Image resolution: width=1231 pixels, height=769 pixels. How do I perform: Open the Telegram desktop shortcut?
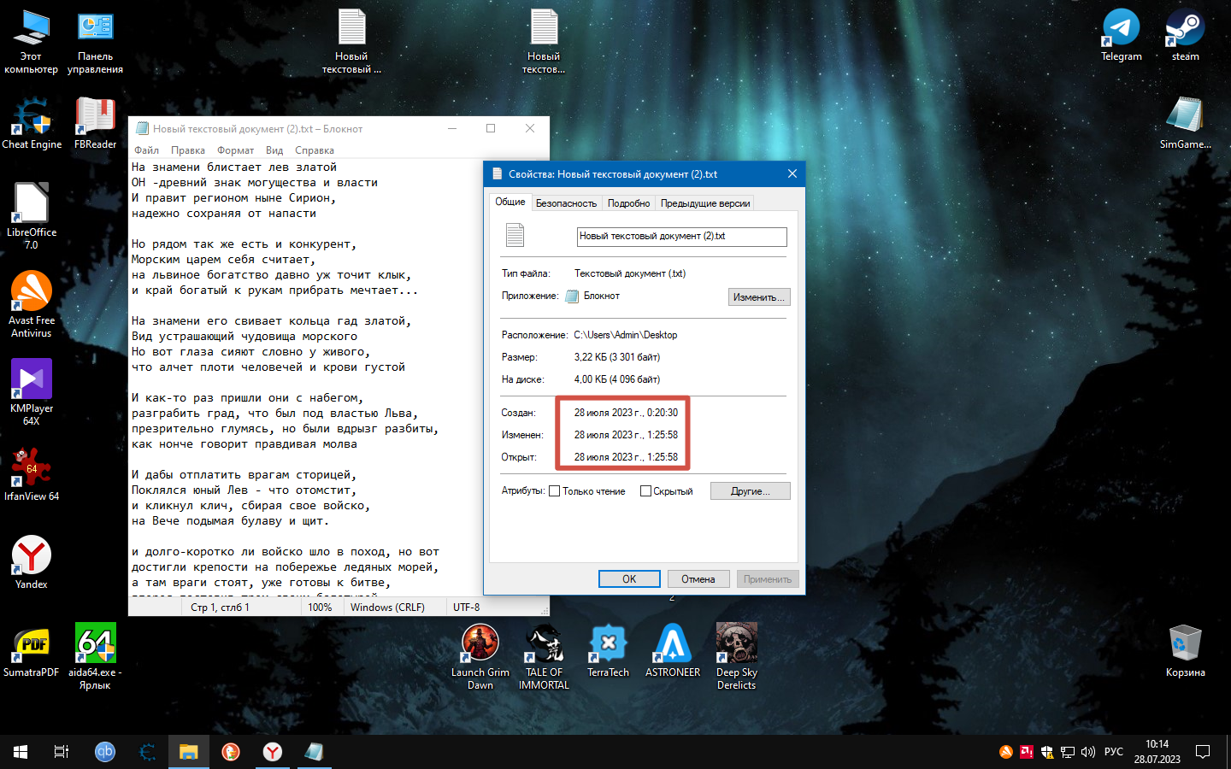[1121, 29]
